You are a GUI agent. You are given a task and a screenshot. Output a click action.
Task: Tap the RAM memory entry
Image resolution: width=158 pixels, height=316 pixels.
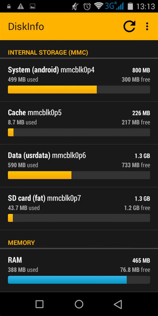(79, 270)
